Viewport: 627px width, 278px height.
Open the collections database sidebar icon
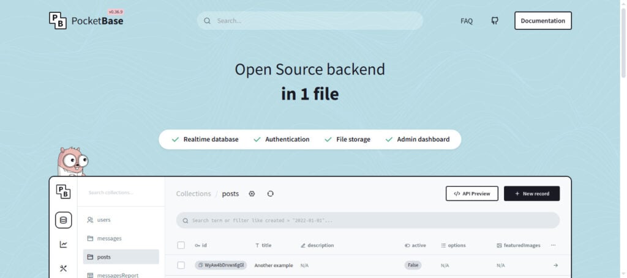[63, 220]
